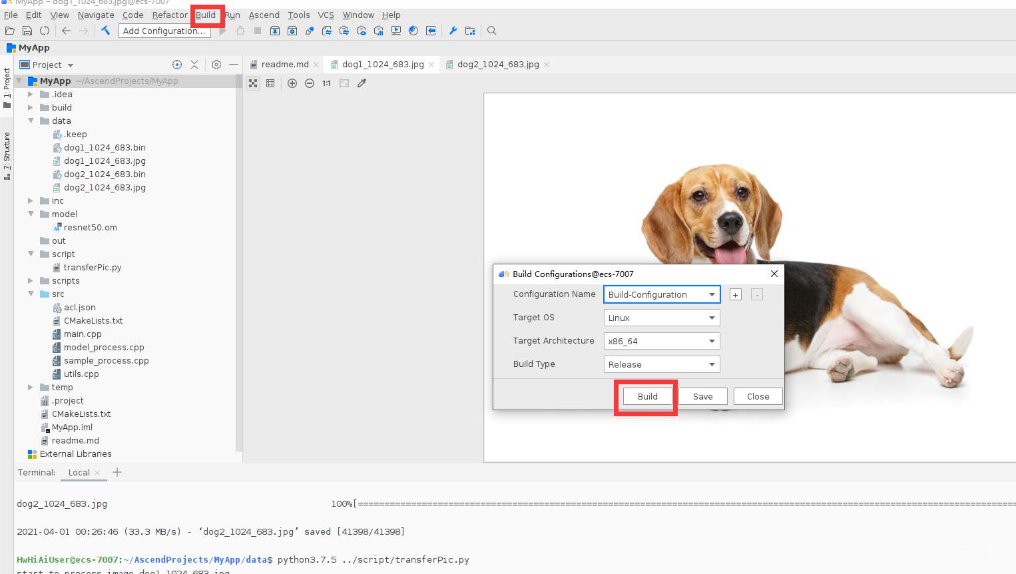
Task: Zoom out of the image
Action: click(x=310, y=83)
